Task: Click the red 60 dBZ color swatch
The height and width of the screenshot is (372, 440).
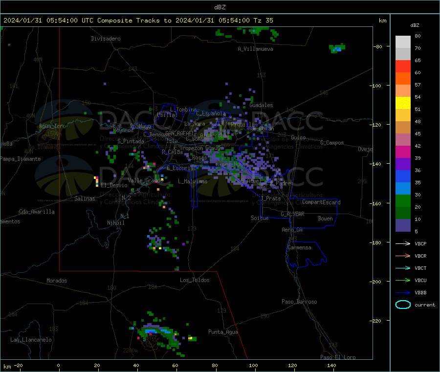Action: pyautogui.click(x=403, y=66)
